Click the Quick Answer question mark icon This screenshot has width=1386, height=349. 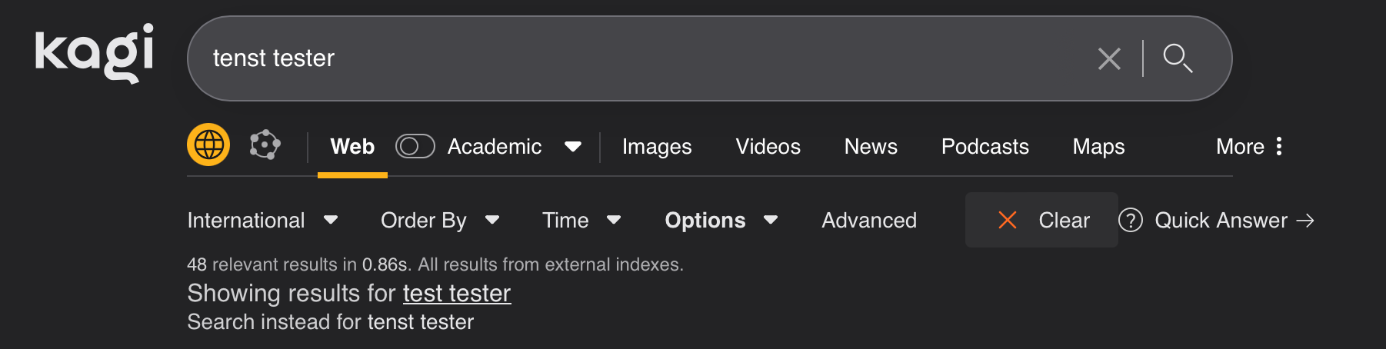1130,221
